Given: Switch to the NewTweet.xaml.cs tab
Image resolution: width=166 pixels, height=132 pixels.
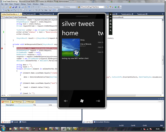Looking at the screenshot, I should click(47, 14).
